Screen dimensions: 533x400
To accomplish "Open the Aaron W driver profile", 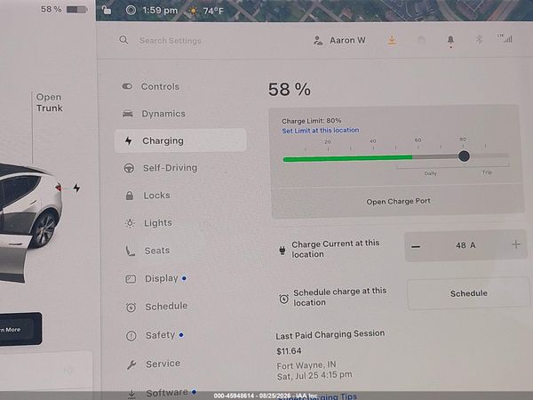I will tap(339, 40).
